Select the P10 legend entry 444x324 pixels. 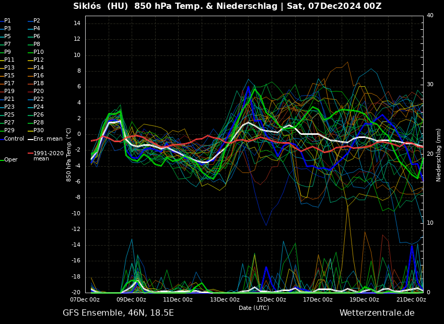(x=39, y=52)
